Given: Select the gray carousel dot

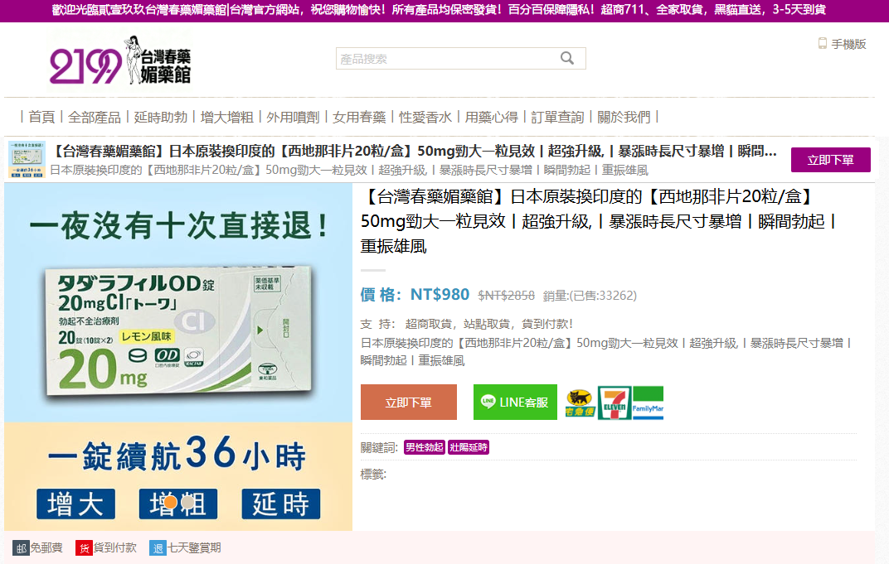Looking at the screenshot, I should point(188,502).
